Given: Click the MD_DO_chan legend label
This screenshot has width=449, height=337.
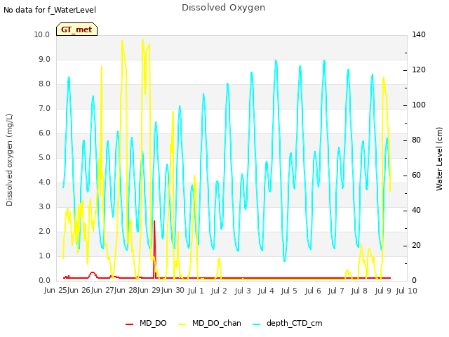Looking at the screenshot, I should coord(217,323).
